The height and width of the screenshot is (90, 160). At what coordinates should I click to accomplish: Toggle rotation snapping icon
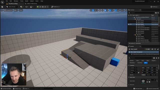click(110, 10)
